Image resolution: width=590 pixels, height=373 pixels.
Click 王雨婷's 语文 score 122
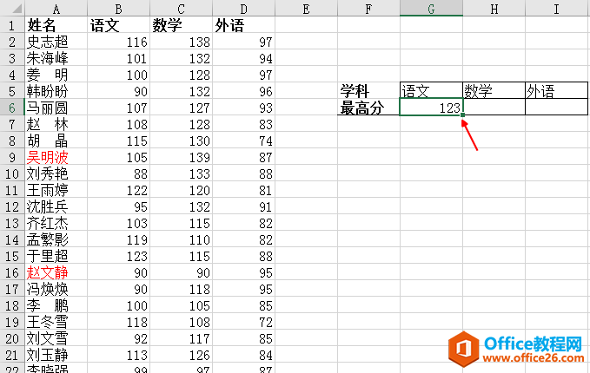[x=136, y=191]
